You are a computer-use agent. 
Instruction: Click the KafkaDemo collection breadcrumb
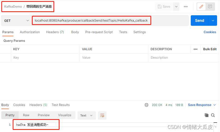pos(13,7)
